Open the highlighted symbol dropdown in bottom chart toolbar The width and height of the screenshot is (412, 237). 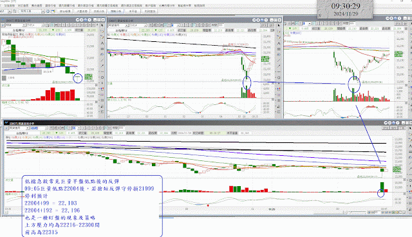point(46,128)
